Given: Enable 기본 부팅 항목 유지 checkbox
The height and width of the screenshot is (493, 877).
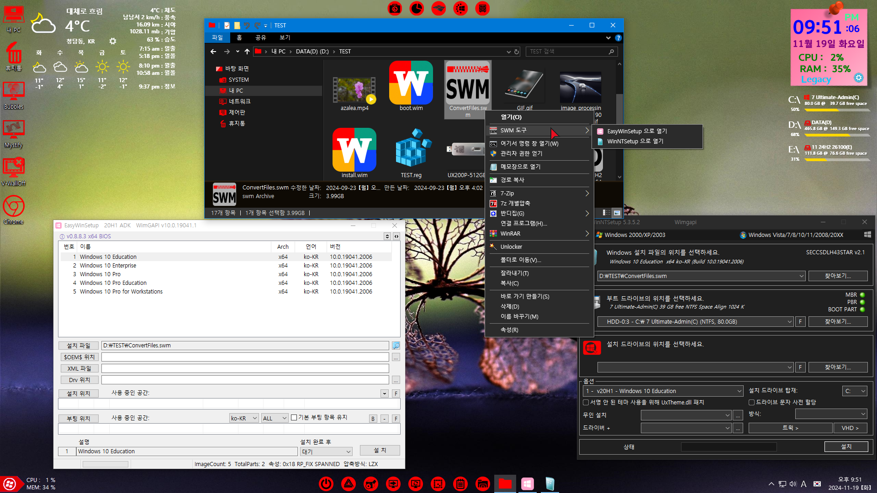Looking at the screenshot, I should [x=294, y=418].
